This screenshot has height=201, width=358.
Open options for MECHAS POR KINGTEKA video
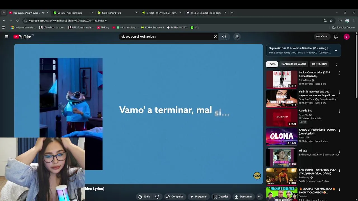tap(340, 189)
